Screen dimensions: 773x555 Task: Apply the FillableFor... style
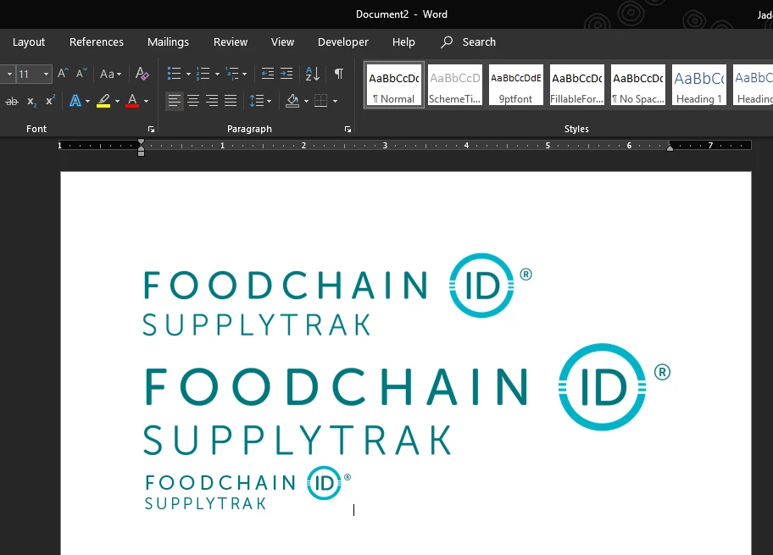[577, 85]
